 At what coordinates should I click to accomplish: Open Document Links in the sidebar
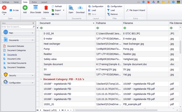click(14, 59)
